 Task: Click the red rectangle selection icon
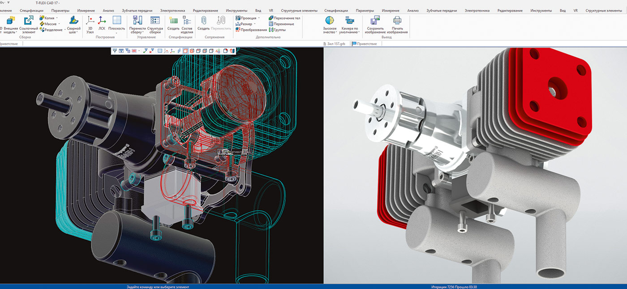coord(134,51)
